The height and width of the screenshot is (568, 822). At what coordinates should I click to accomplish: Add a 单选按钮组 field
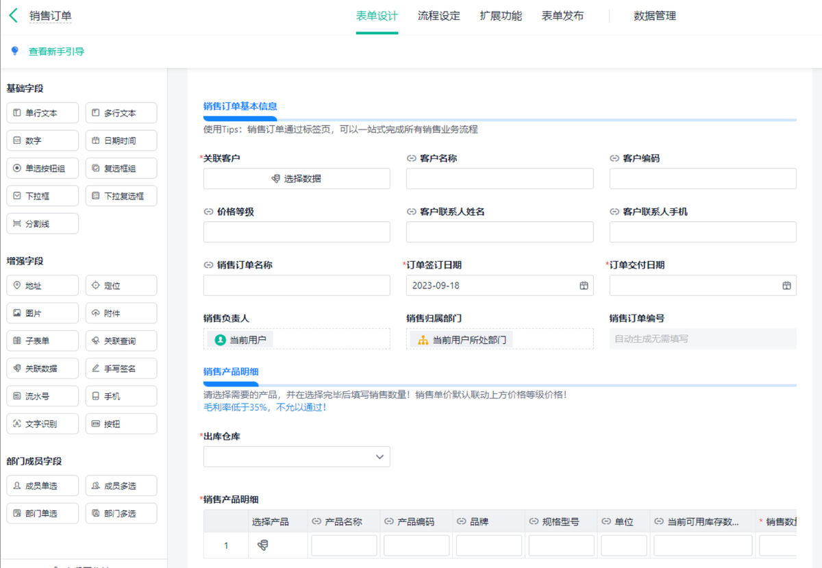click(x=42, y=169)
